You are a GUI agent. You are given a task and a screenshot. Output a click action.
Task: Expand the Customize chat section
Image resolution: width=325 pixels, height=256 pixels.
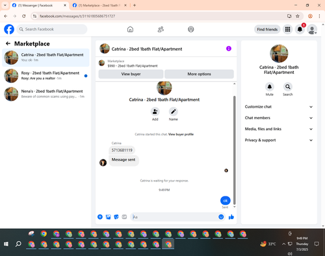pyautogui.click(x=279, y=107)
